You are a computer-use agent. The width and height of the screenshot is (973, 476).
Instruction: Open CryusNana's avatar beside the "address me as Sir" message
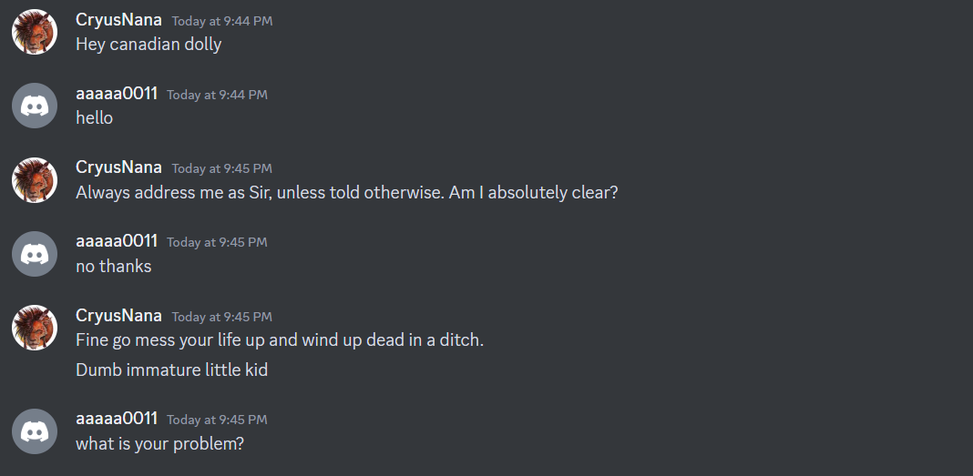[x=35, y=179]
